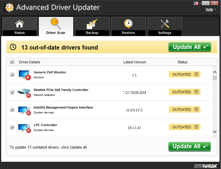Uncheck the Generic PnP Monitor checkbox
The width and height of the screenshot is (221, 169).
12,75
